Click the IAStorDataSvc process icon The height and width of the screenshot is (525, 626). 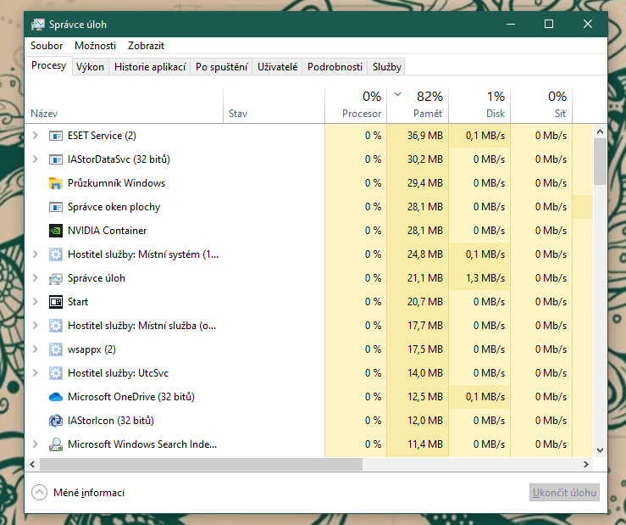[x=56, y=159]
